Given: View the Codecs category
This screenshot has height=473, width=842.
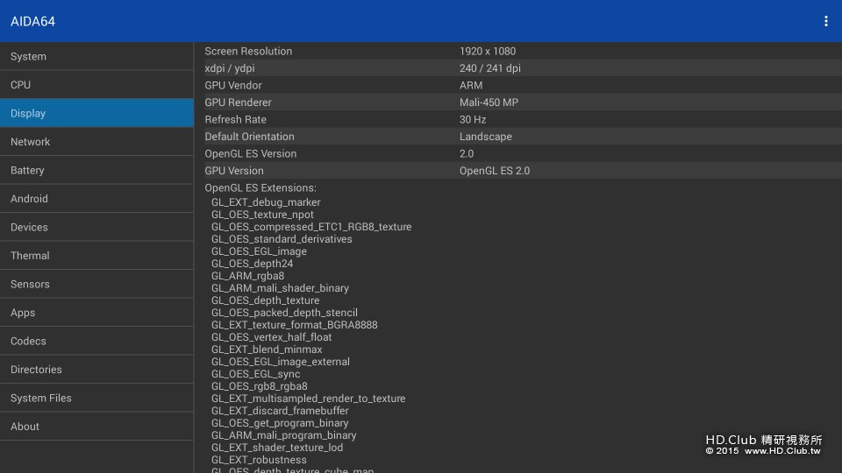Looking at the screenshot, I should [96, 341].
